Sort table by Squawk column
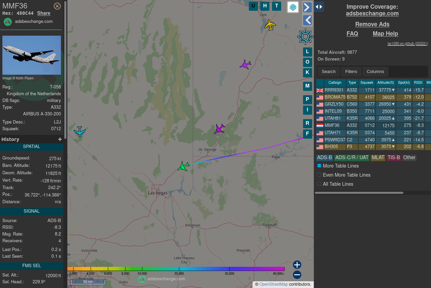 point(367,83)
